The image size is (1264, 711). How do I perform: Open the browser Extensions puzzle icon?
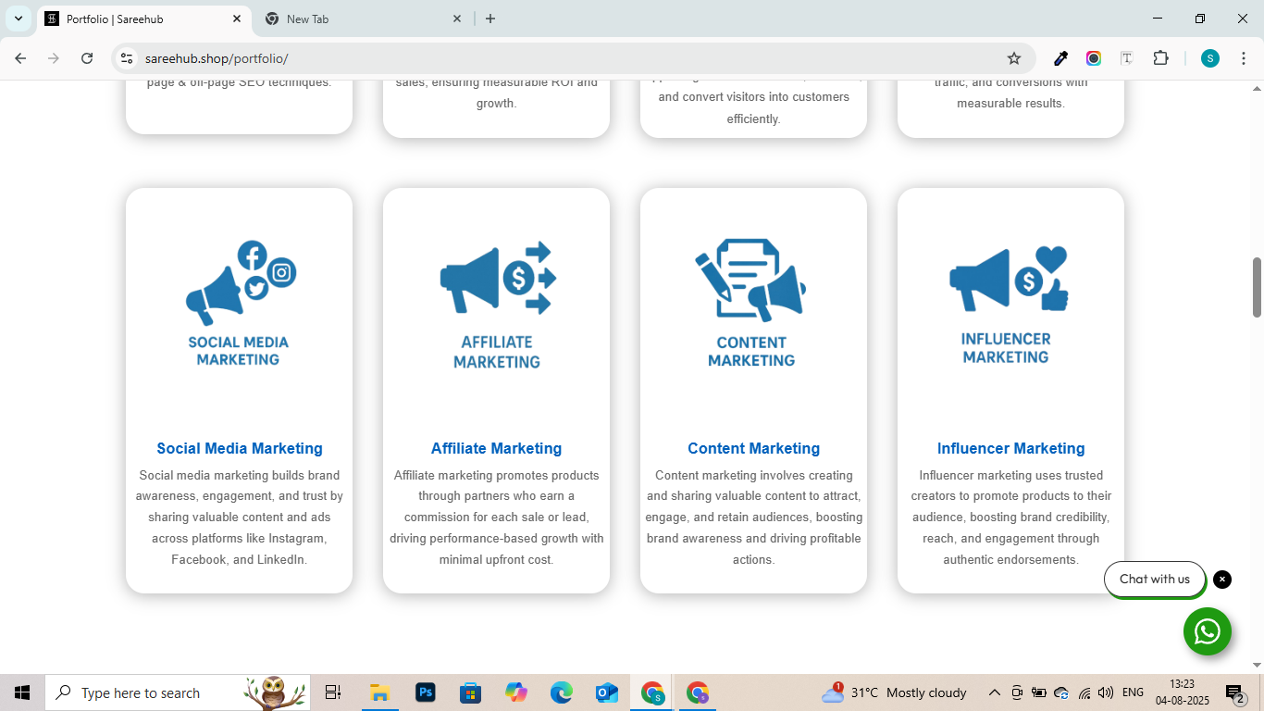point(1160,58)
